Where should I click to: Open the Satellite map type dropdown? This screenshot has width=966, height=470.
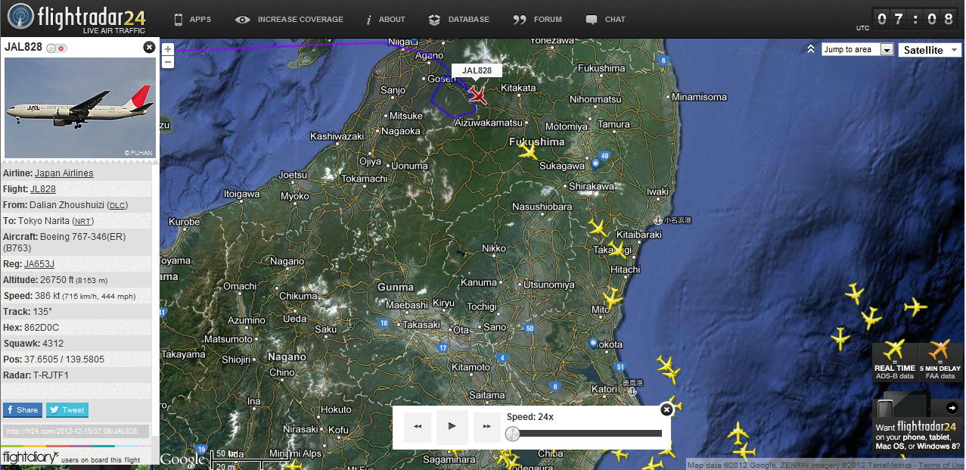930,50
